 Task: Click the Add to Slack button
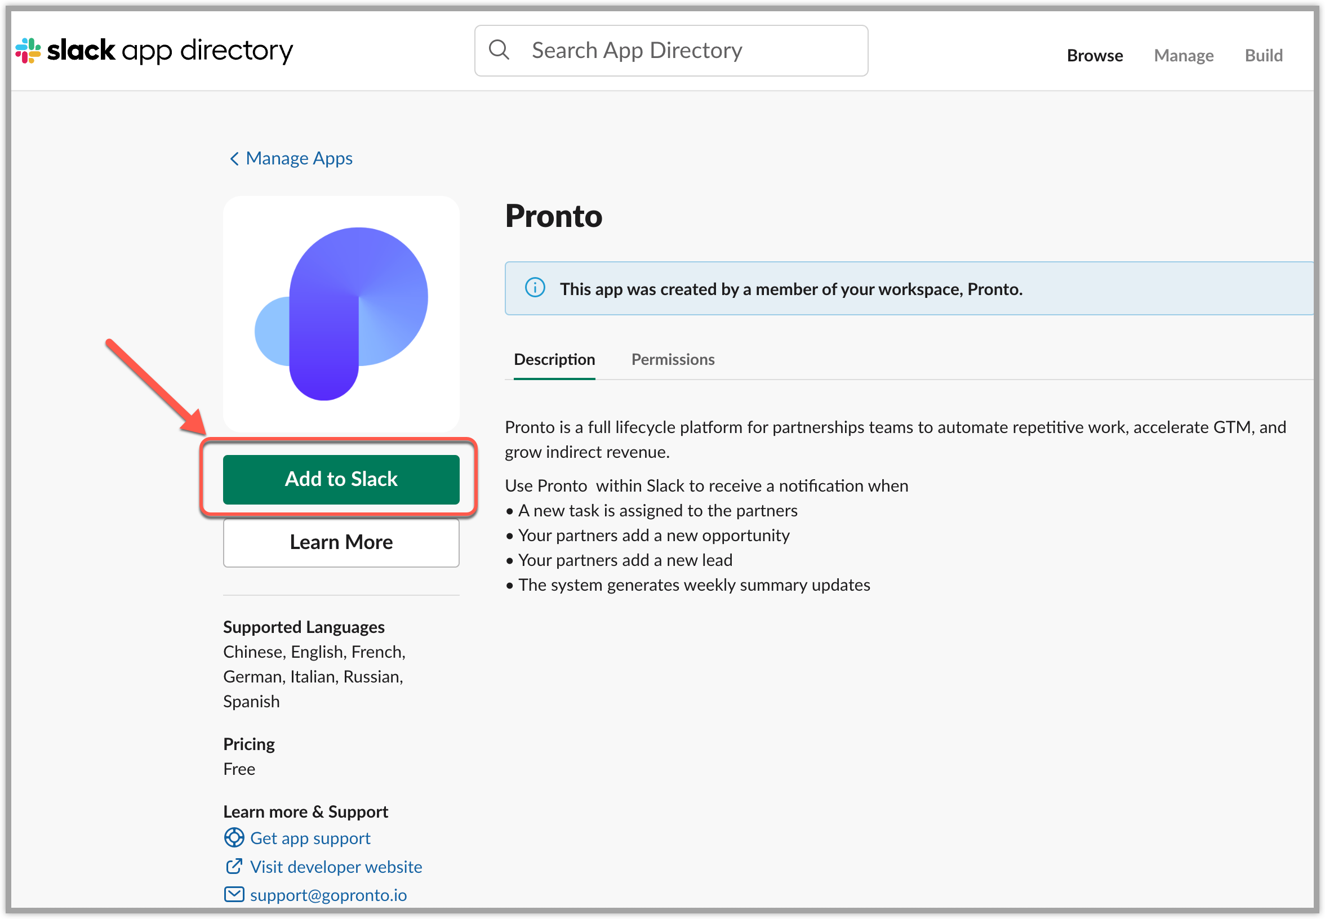point(341,480)
